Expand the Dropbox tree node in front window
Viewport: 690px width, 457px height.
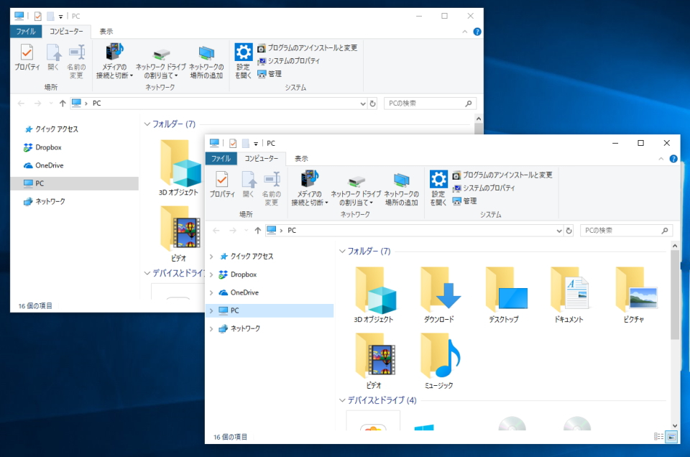[211, 274]
